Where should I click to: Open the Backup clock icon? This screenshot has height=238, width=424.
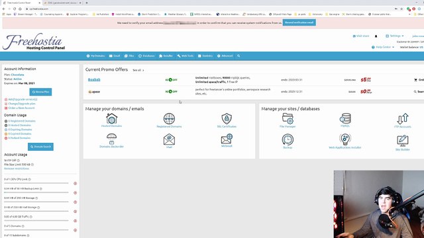point(288,139)
